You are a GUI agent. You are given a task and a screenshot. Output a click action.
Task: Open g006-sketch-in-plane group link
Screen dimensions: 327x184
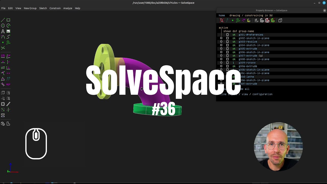pos(254,52)
